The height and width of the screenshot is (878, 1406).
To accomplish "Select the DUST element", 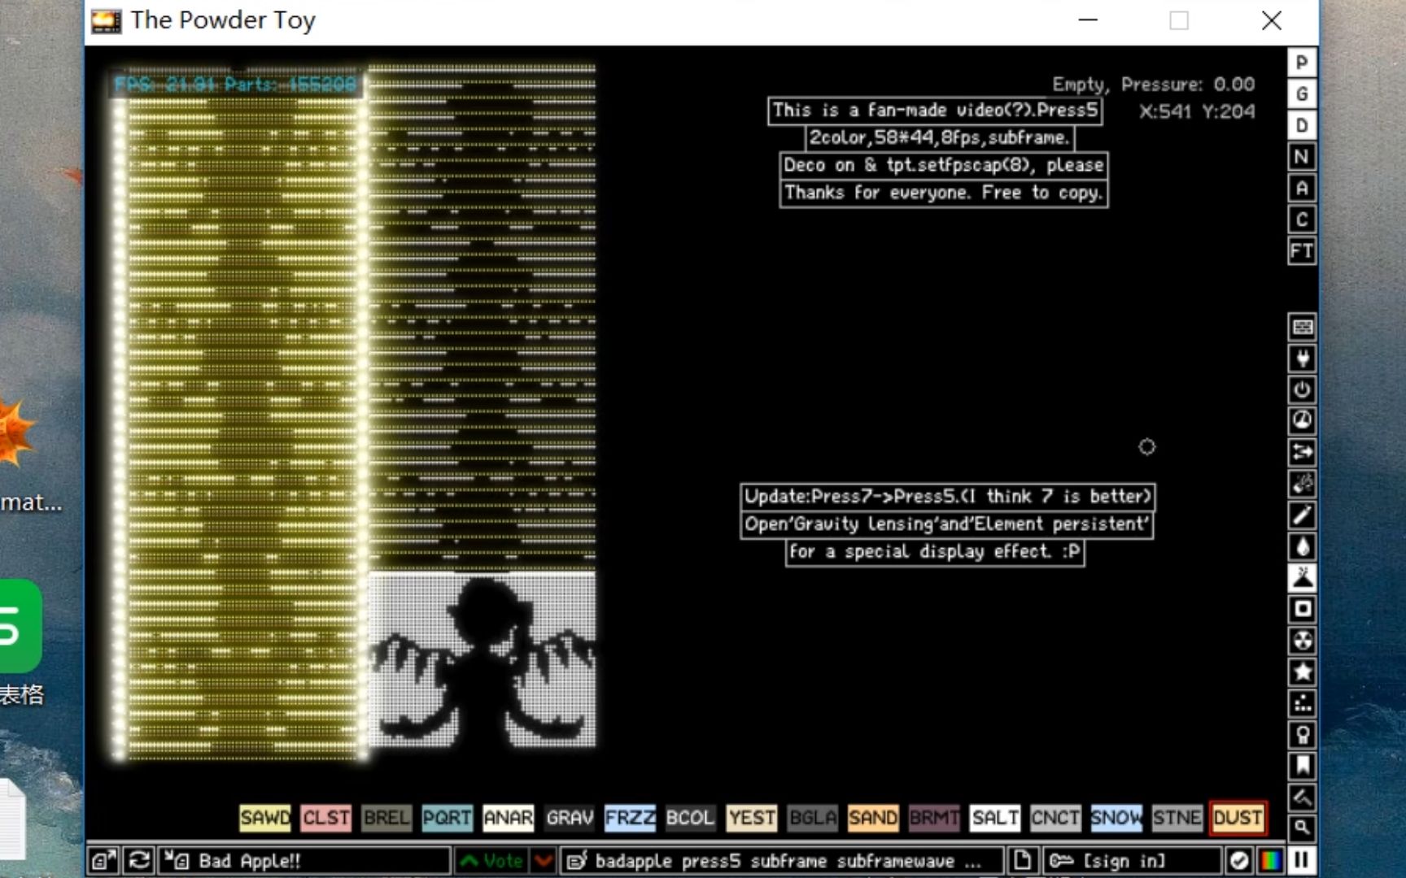I will (1238, 817).
